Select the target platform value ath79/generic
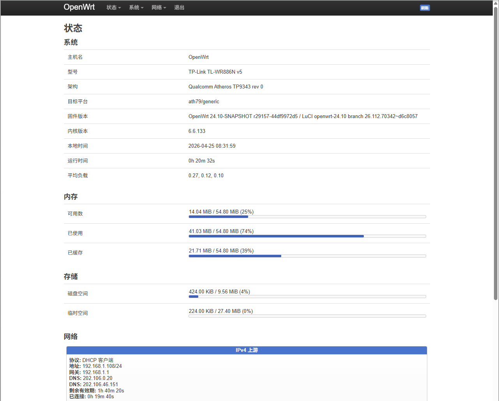 point(204,101)
